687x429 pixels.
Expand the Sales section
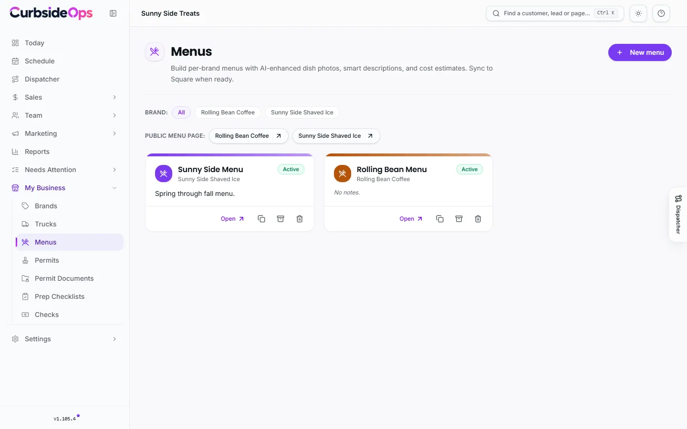pyautogui.click(x=64, y=97)
